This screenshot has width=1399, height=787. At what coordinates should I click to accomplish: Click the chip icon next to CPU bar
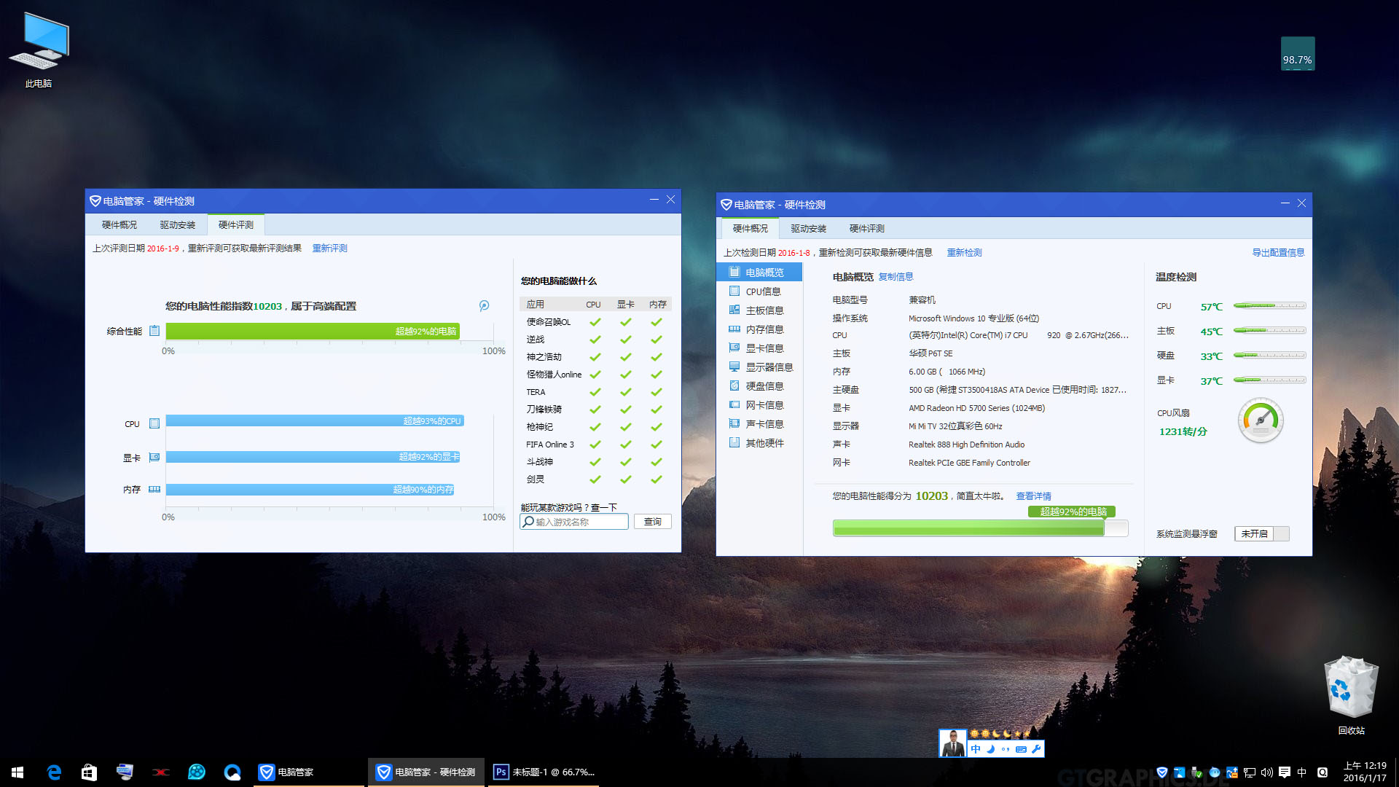[154, 423]
